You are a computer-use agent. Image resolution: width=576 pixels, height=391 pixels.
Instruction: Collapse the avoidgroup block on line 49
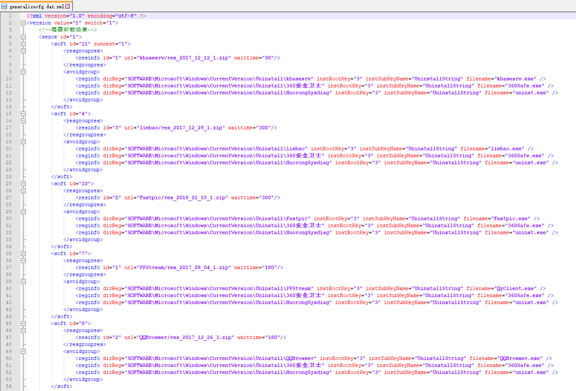[23, 351]
